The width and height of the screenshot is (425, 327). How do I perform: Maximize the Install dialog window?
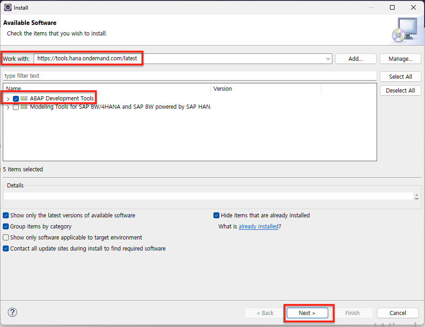[x=392, y=7]
